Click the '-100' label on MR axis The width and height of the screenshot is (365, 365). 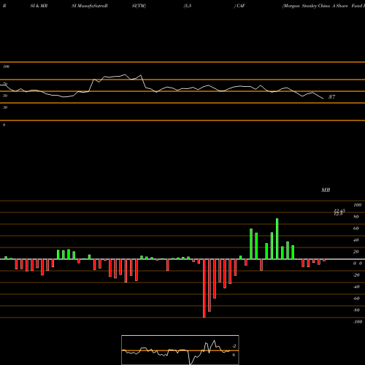[357, 322]
